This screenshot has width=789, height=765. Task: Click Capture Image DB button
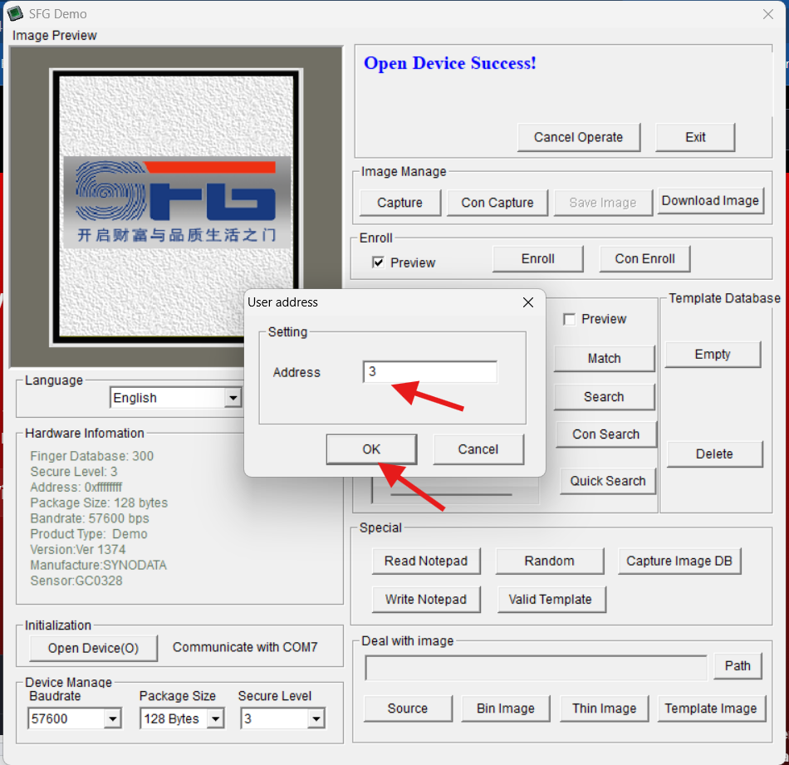pyautogui.click(x=679, y=561)
